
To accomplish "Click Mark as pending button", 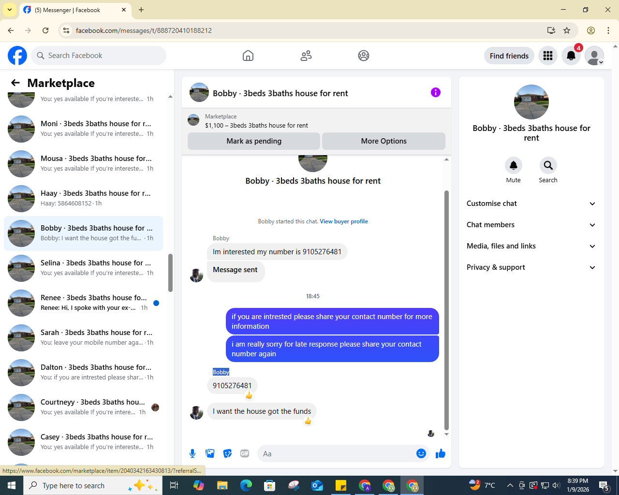I will click(254, 141).
